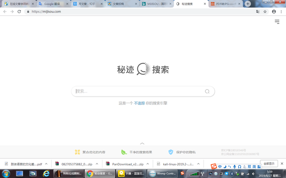Close the downloads bar
Screen dimensions: 286x178
pyautogui.click(x=282, y=164)
